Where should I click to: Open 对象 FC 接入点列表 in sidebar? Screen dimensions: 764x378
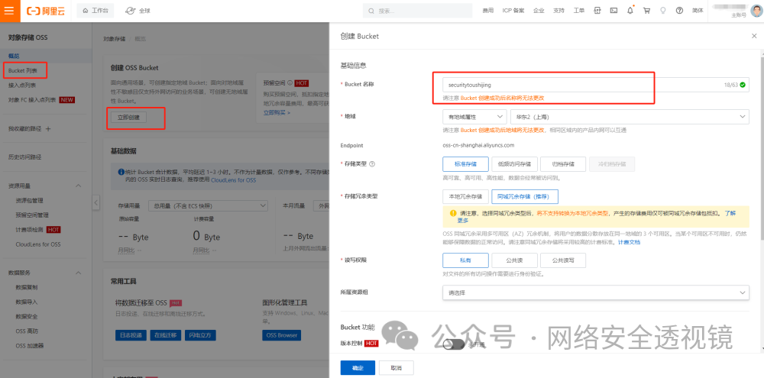(x=31, y=100)
